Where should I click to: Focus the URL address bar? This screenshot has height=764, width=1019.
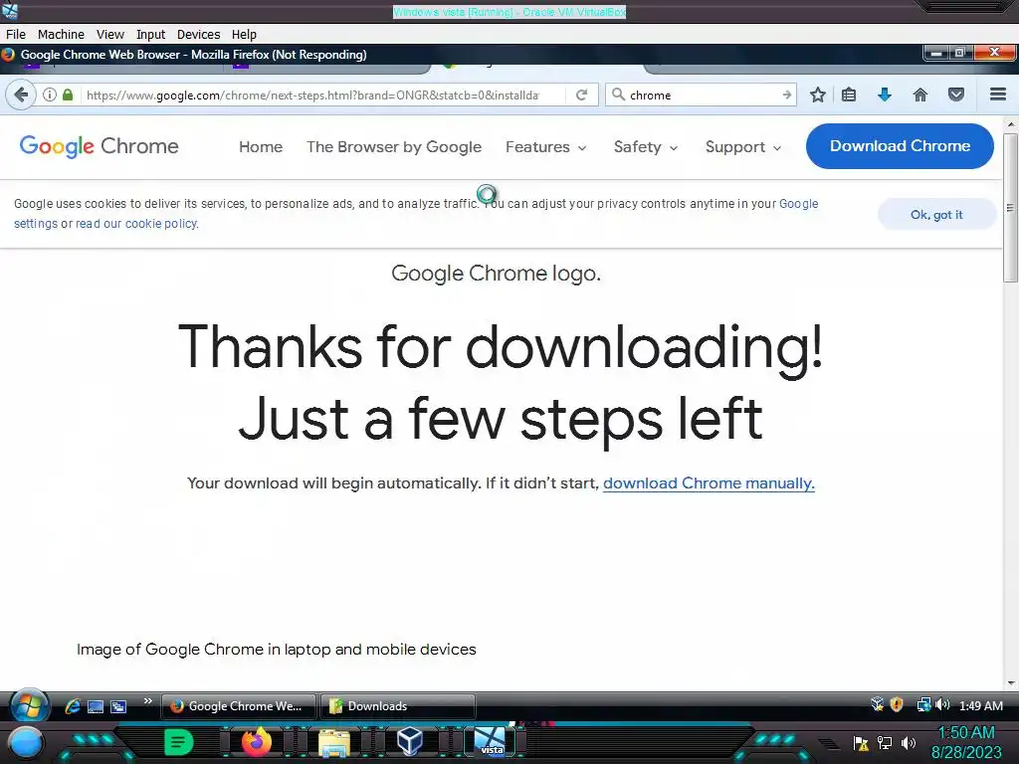[x=311, y=95]
